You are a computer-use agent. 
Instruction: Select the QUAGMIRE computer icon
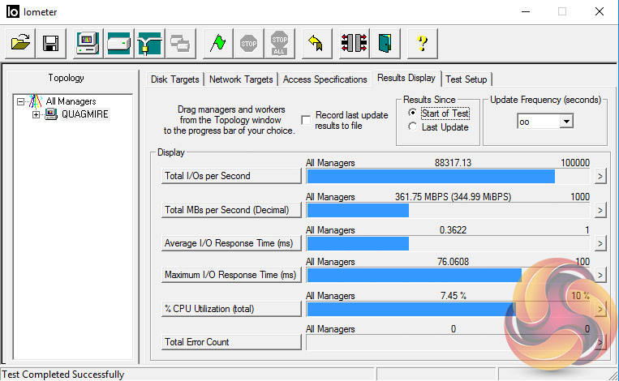point(51,114)
